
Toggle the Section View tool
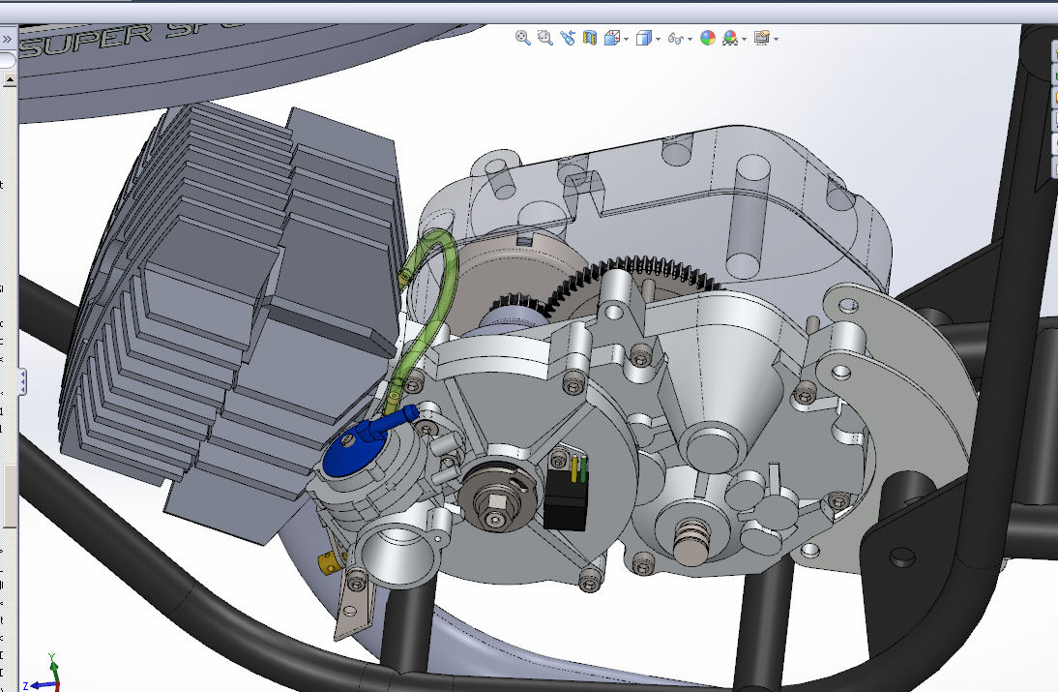pos(589,38)
